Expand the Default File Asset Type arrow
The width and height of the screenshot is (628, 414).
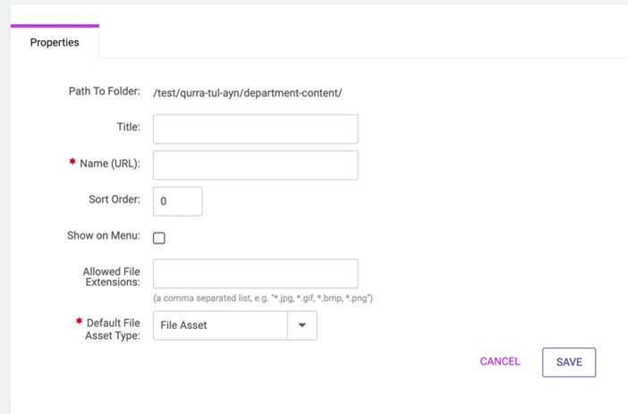coord(302,325)
